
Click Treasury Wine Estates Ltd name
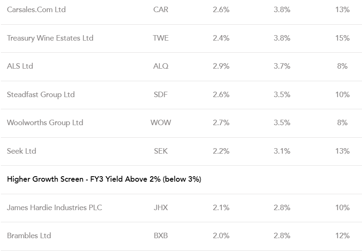pyautogui.click(x=50, y=38)
